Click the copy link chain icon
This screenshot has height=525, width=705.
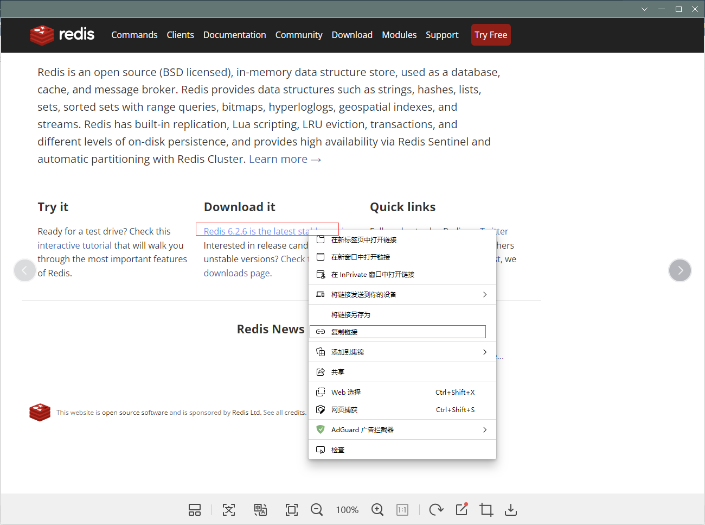pyautogui.click(x=321, y=332)
